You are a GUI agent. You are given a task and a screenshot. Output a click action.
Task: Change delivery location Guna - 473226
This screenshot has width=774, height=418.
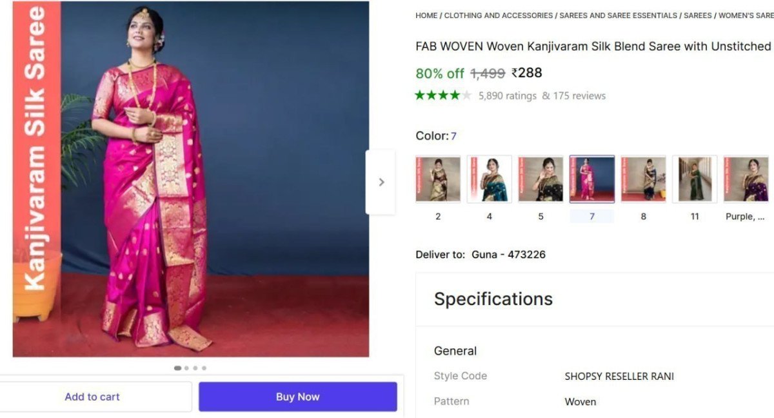(x=508, y=254)
